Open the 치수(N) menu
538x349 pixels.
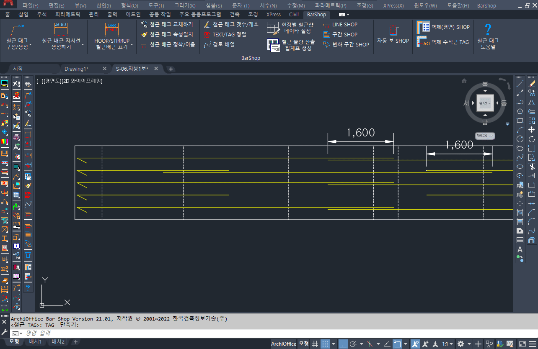click(268, 5)
